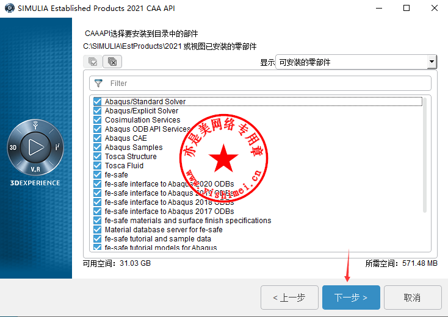The height and width of the screenshot is (317, 448).
Task: Toggle fe-safe interface to Abaqus 2018 ODBs checkbox
Action: 98,202
